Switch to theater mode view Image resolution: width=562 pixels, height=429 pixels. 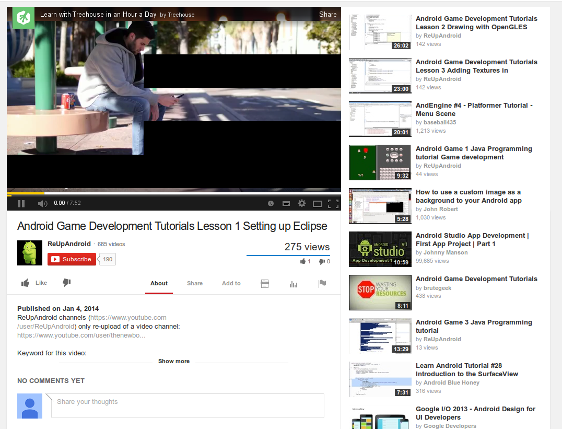(317, 203)
